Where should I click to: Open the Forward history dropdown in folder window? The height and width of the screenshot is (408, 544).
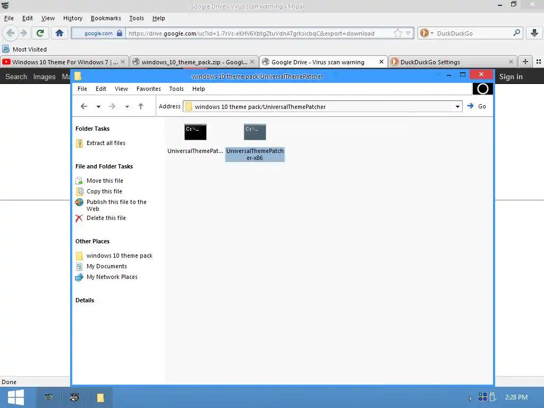(x=127, y=106)
